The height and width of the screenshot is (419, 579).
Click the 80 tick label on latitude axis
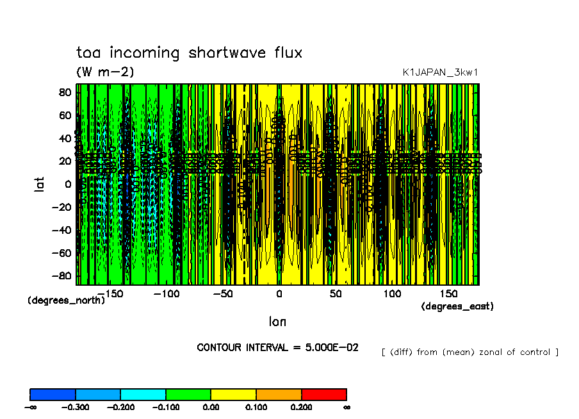click(64, 92)
